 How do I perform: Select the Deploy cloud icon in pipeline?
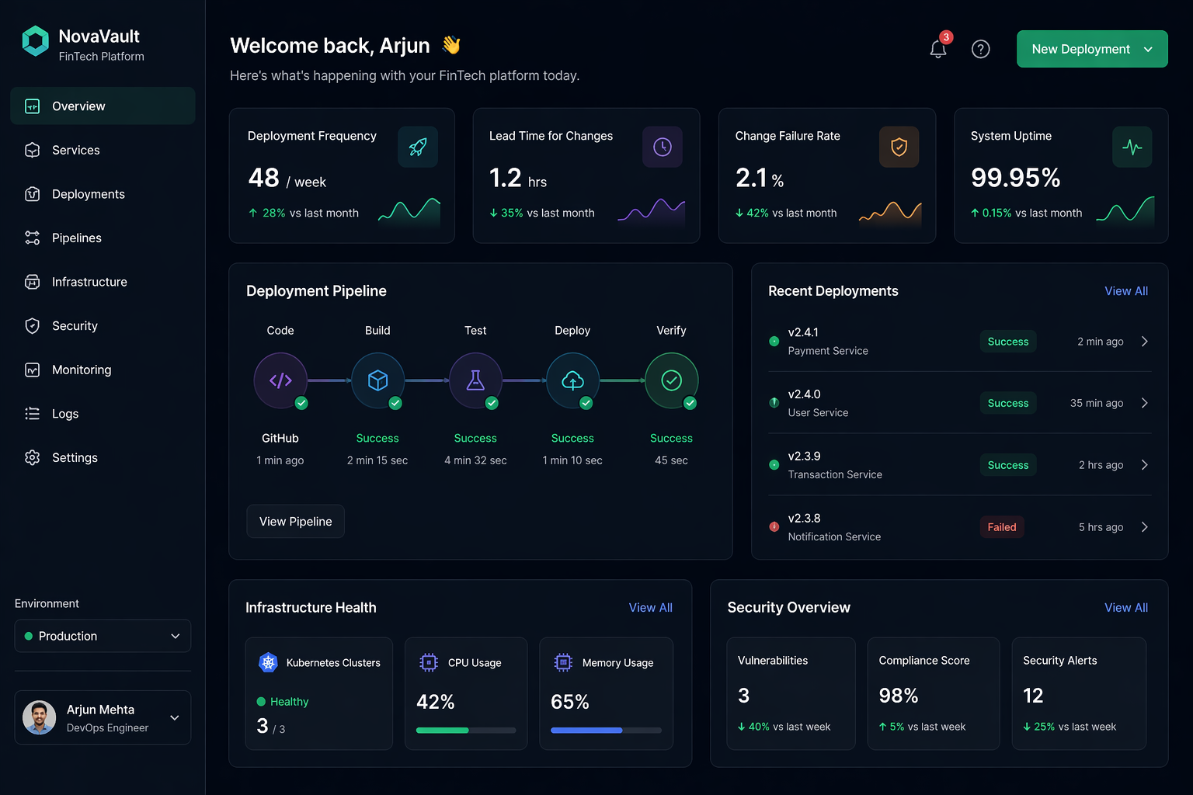[572, 380]
